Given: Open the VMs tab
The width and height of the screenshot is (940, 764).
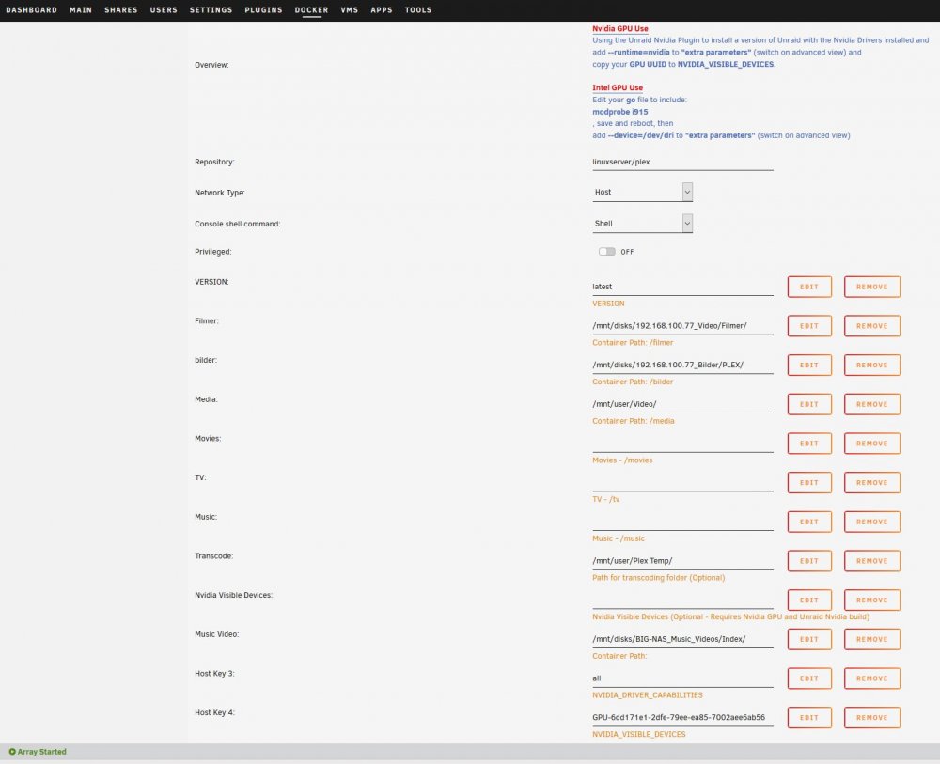Looking at the screenshot, I should [349, 10].
